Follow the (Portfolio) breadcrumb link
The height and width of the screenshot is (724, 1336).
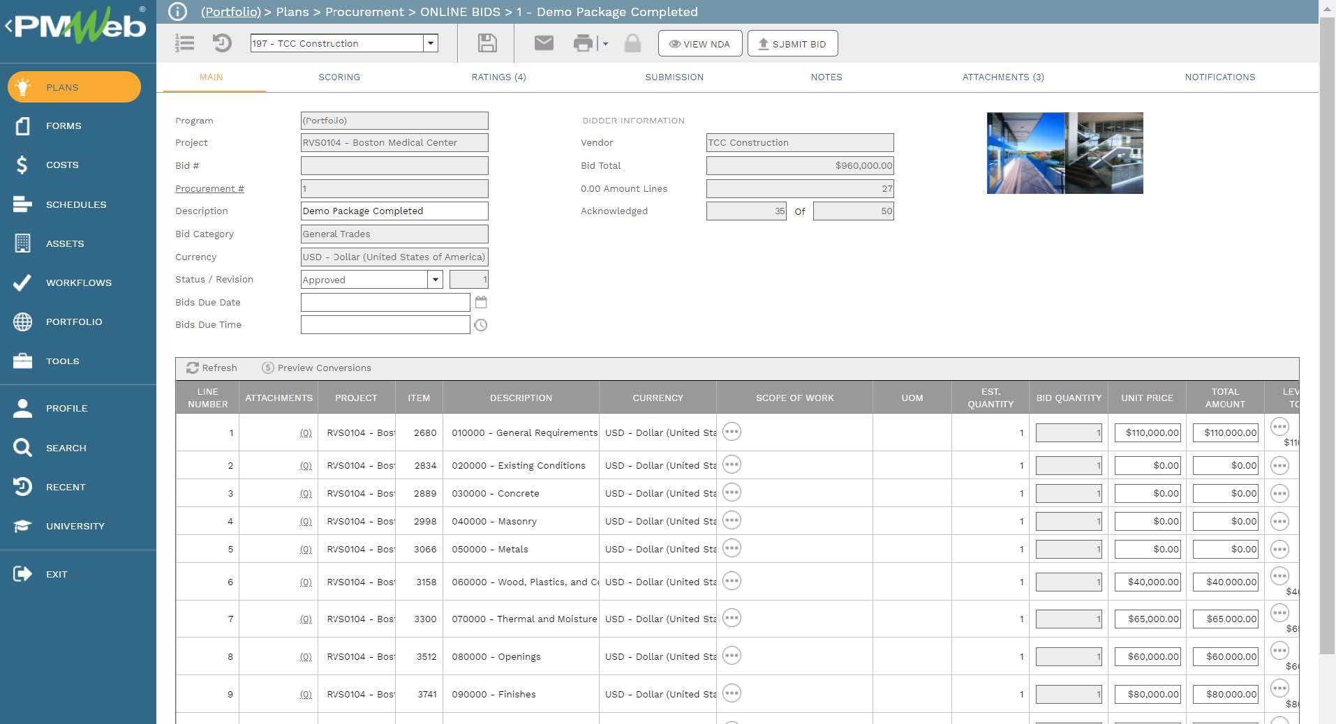[x=231, y=12]
